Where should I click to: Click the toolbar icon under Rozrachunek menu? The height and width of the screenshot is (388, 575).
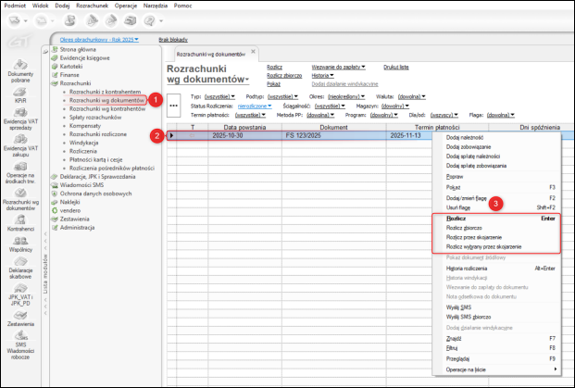pos(92,21)
